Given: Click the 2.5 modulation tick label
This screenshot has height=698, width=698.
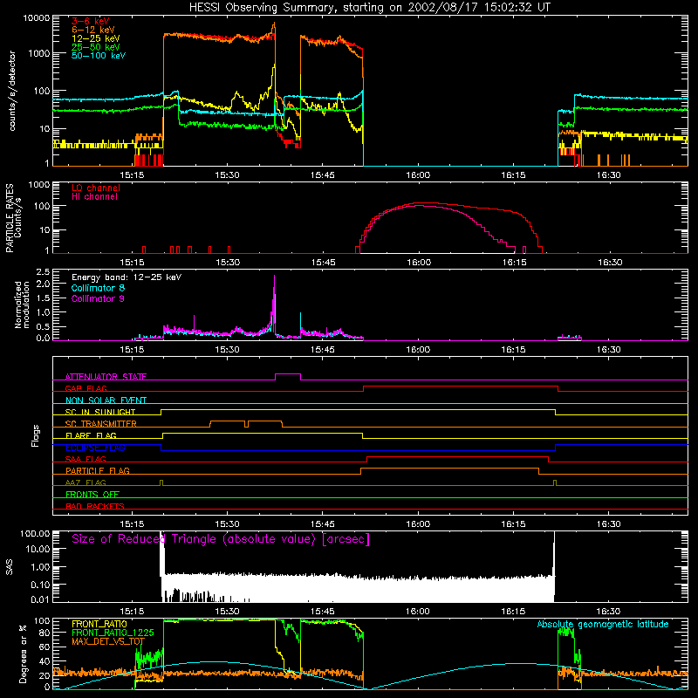Looking at the screenshot, I should 43,272.
